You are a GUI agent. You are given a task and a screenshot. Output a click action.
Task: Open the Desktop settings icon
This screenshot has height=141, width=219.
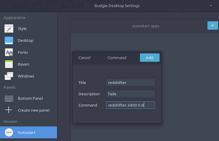click(9, 41)
